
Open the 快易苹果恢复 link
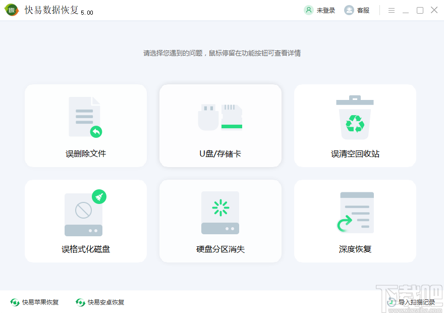(40, 302)
